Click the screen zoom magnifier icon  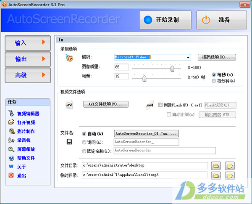point(11,149)
